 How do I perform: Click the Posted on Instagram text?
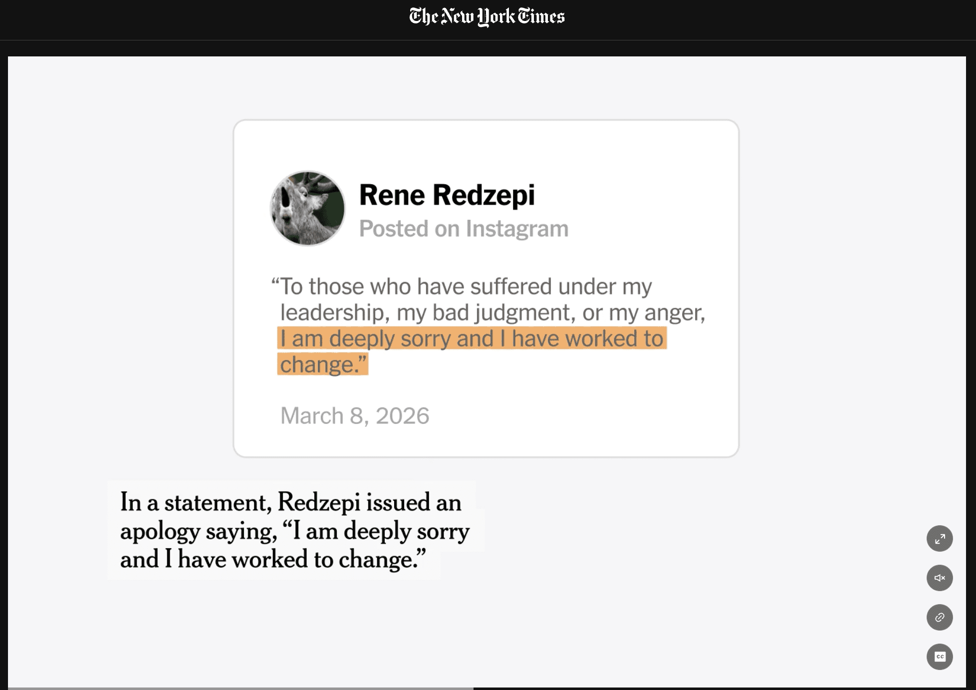(x=464, y=229)
